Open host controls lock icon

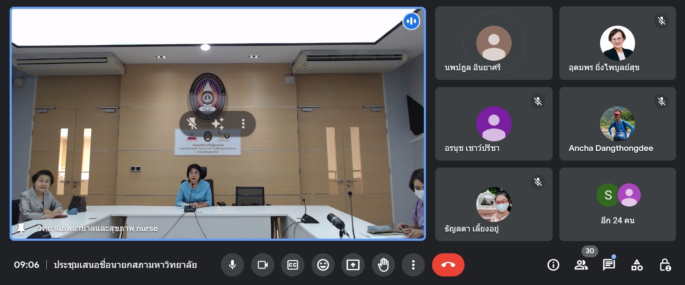665,265
